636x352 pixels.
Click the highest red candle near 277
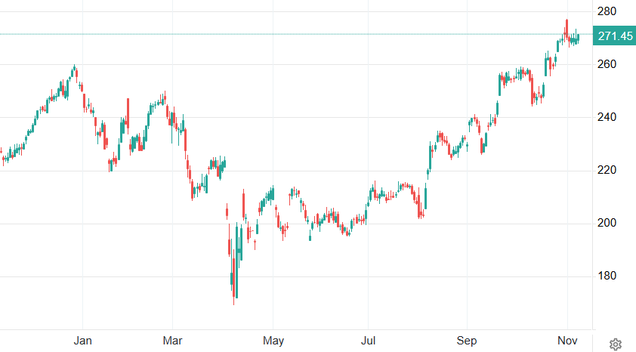(567, 29)
